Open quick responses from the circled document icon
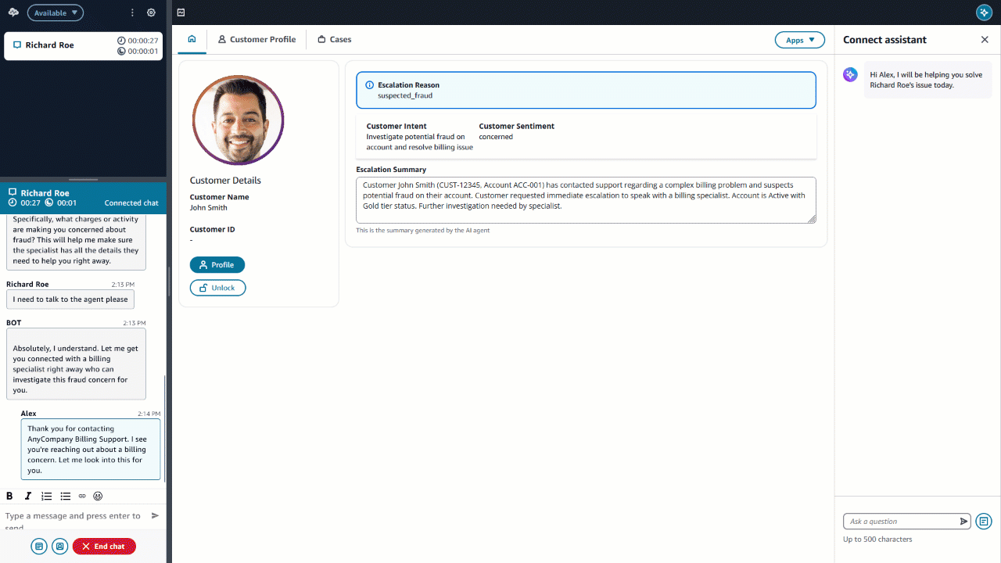Screen dimensions: 1001x563 [x=38, y=546]
